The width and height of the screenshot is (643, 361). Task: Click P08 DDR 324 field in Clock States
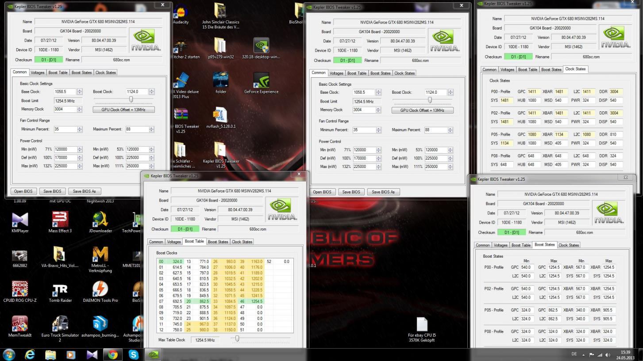(616, 156)
